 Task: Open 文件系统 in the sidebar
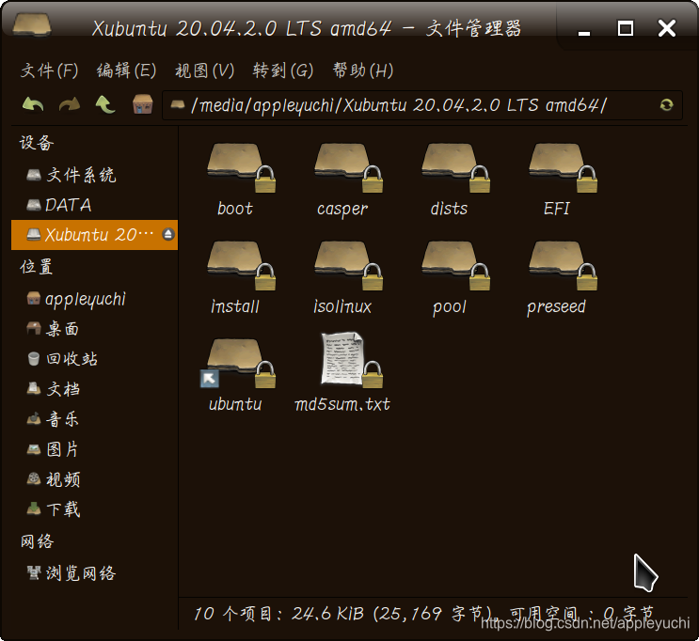point(81,175)
